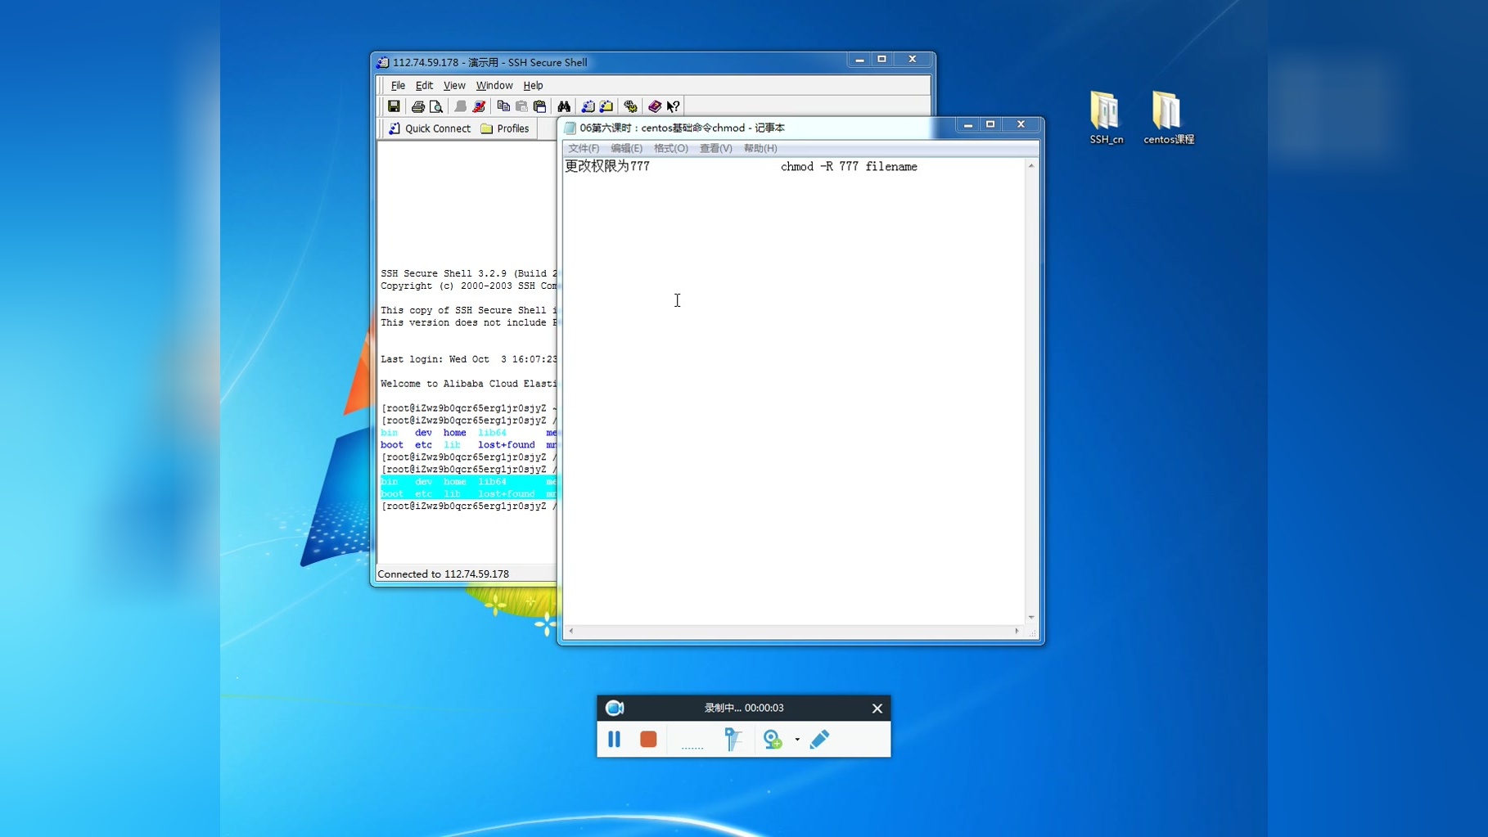This screenshot has width=1488, height=837.
Task: Open the Help book icon
Action: [655, 106]
